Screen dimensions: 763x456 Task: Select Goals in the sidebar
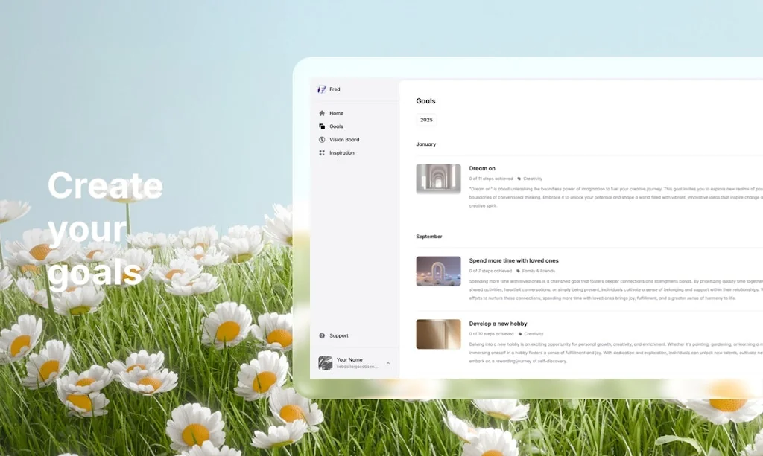336,126
